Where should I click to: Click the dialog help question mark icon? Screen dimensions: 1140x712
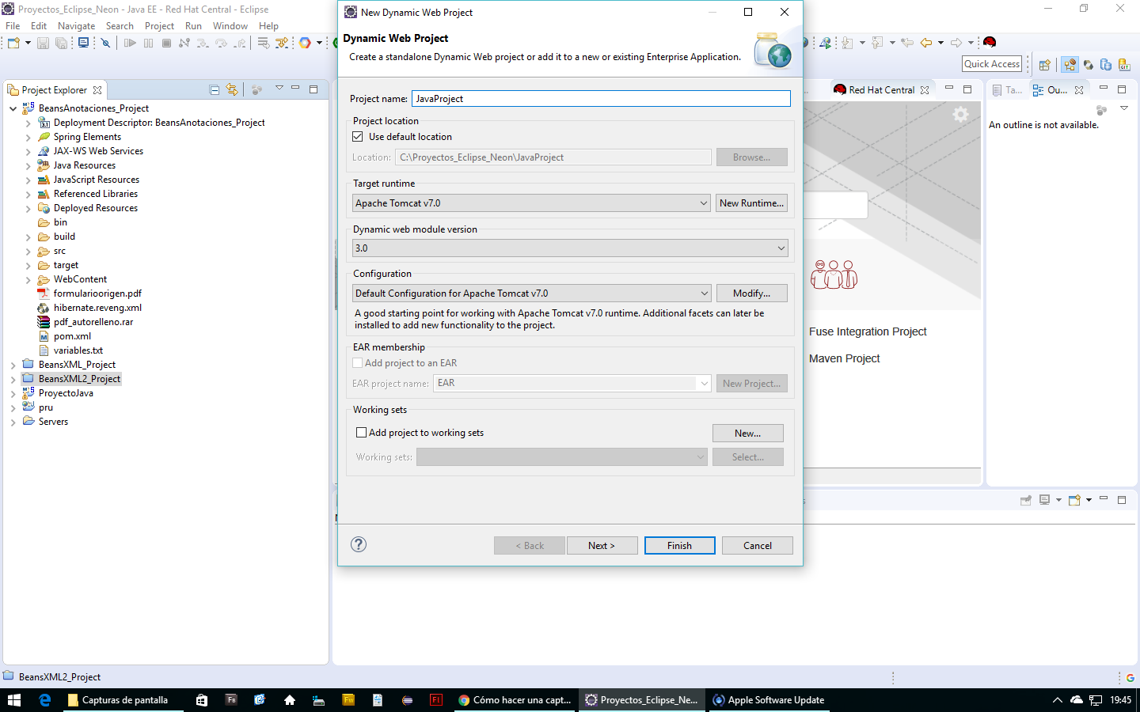[359, 544]
